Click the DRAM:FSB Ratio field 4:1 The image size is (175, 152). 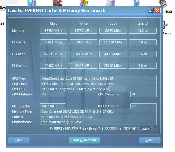pos(143,106)
